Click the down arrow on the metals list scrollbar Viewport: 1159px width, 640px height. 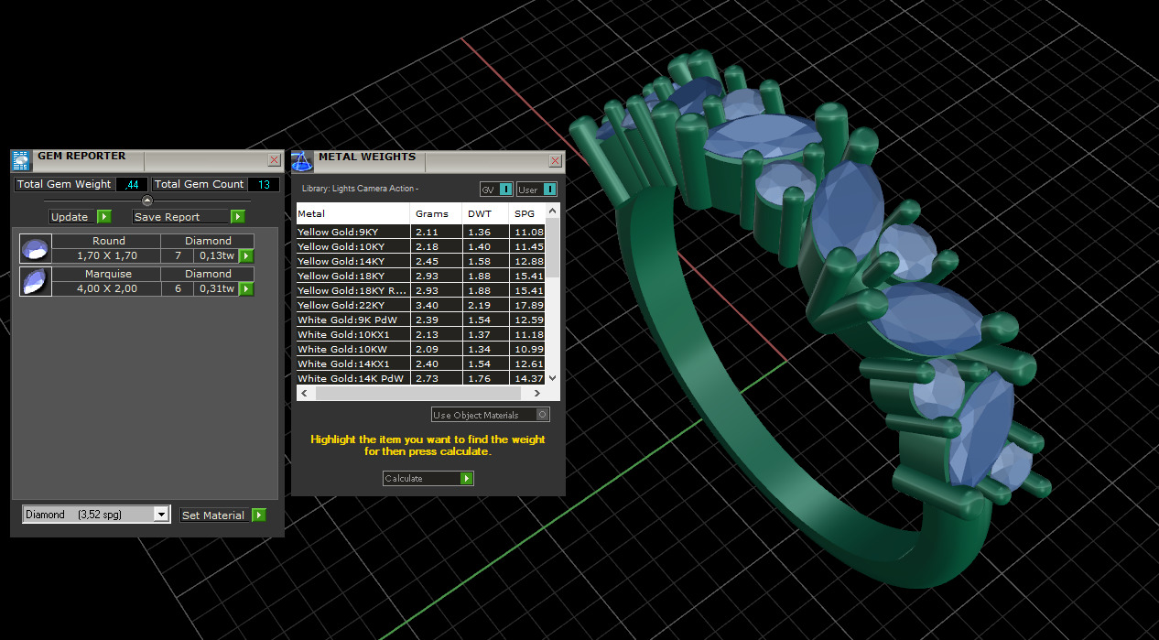click(x=553, y=377)
